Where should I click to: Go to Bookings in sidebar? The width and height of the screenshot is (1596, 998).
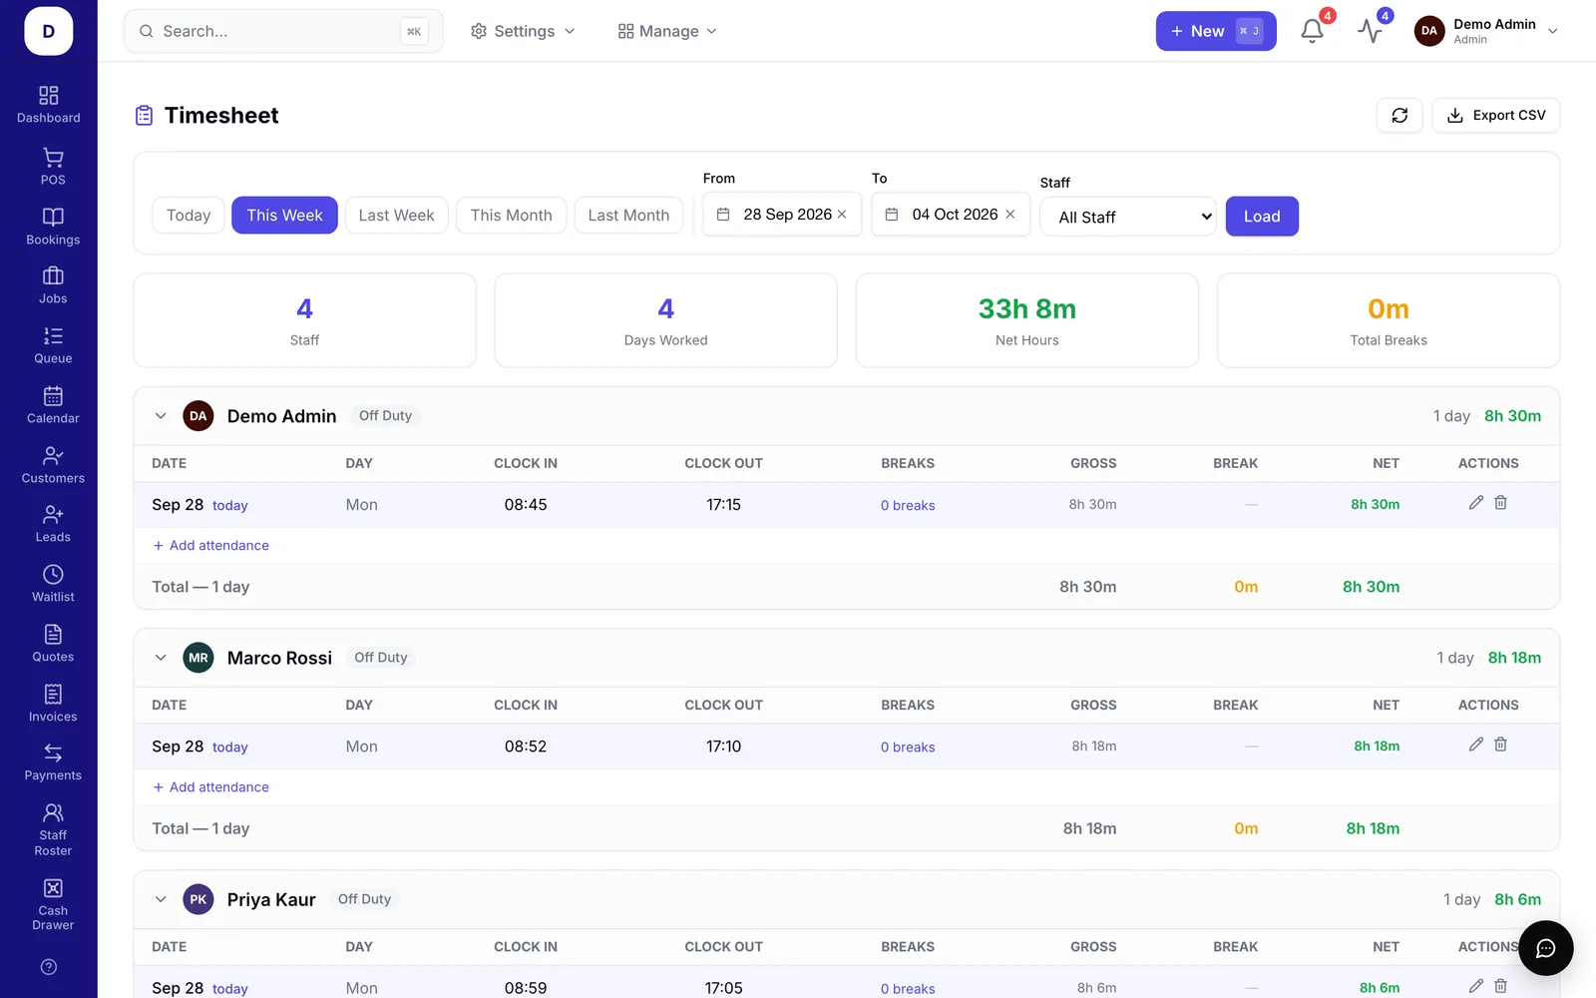(53, 227)
